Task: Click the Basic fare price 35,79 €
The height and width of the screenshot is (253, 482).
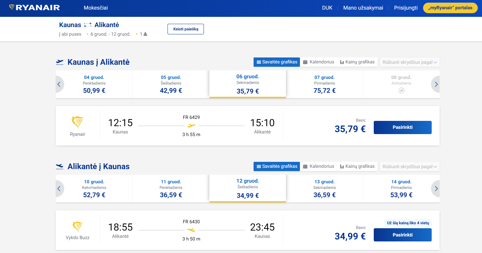Action: tap(350, 128)
